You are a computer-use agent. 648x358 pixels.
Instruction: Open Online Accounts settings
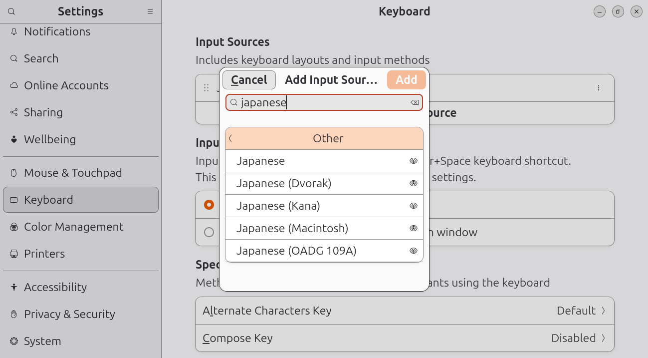point(81,85)
